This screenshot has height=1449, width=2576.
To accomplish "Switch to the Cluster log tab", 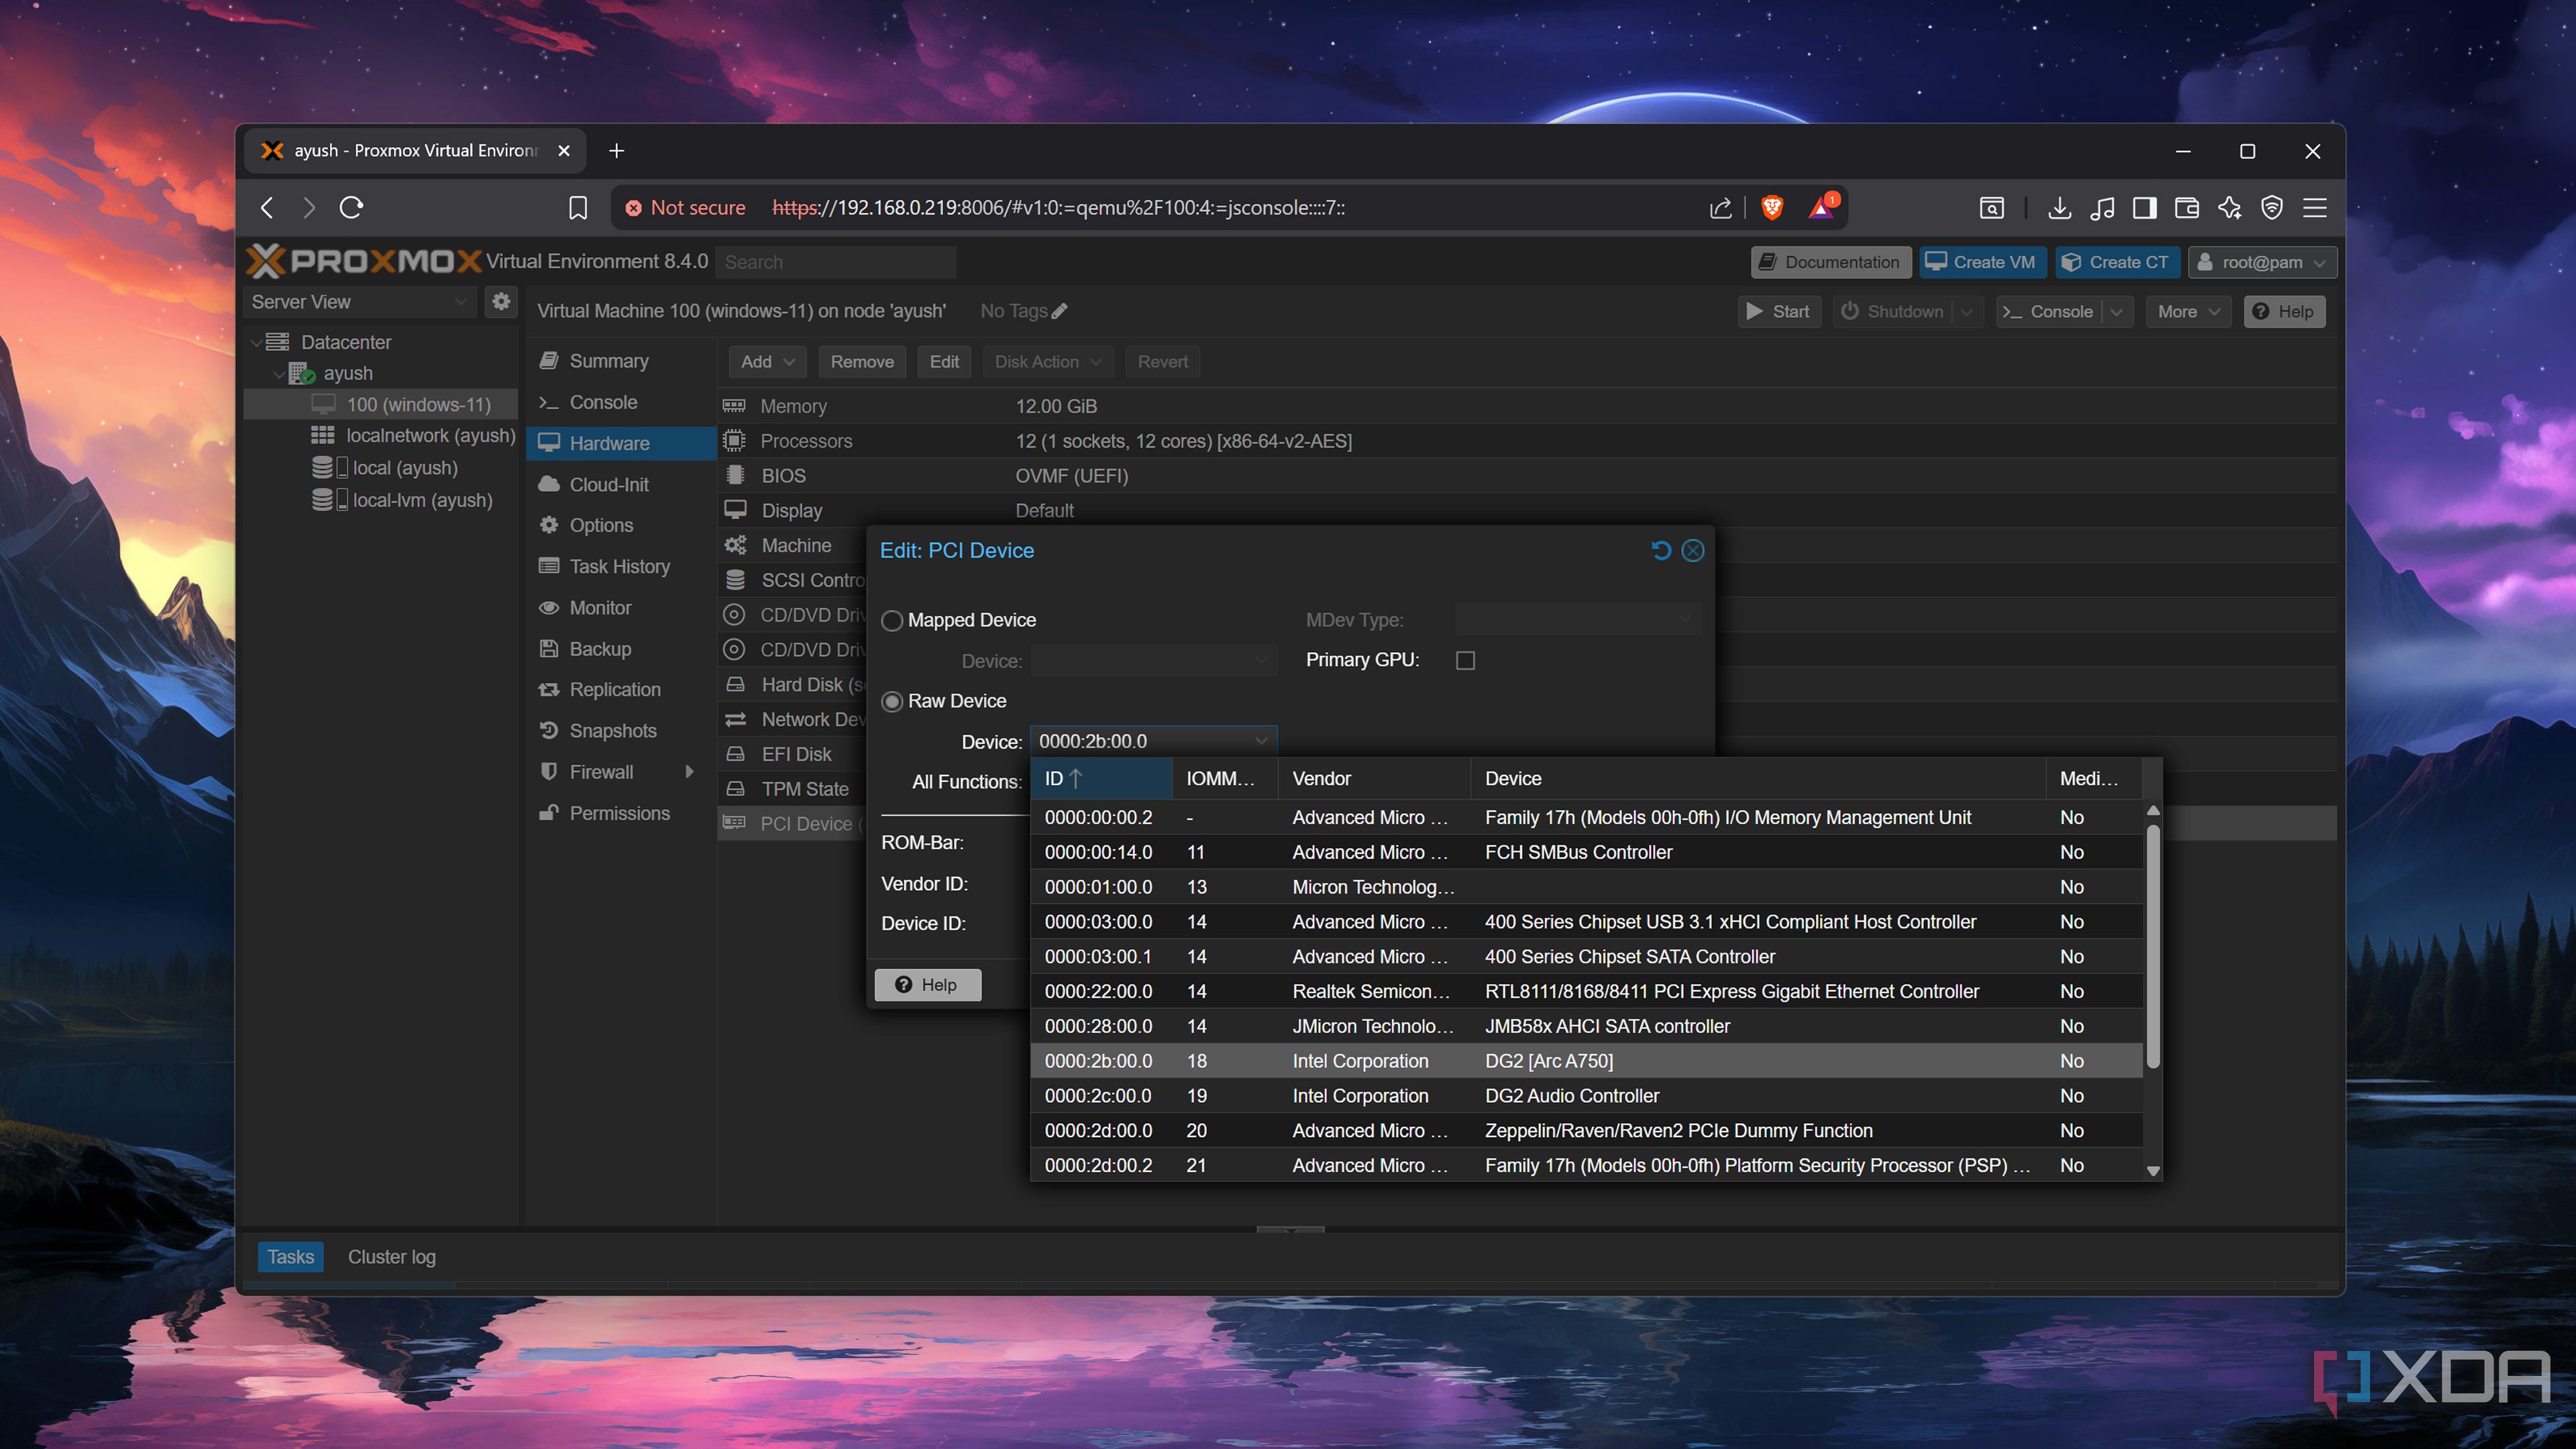I will pos(391,1257).
